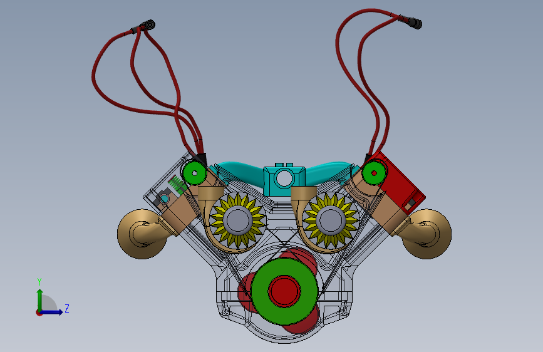Select the green valve spring in the left head

pyautogui.click(x=178, y=184)
